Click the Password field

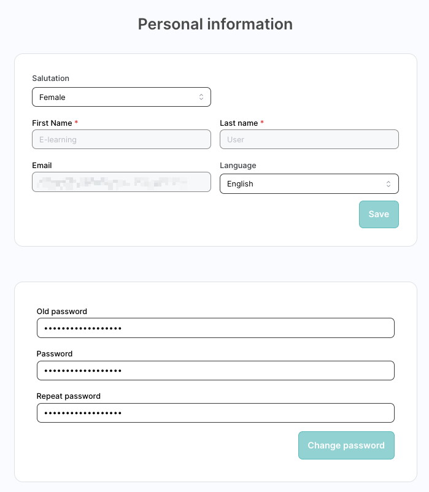[215, 370]
